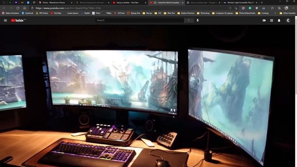Open the Computer & Laptops bookmarks folder
The width and height of the screenshot is (297, 167).
pyautogui.click(x=223, y=13)
